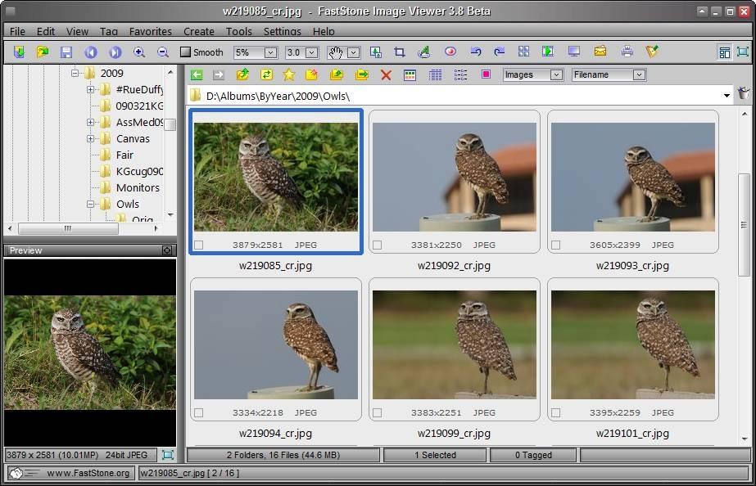Open the Favorites menu
Viewport: 756px width, 486px height.
150,31
